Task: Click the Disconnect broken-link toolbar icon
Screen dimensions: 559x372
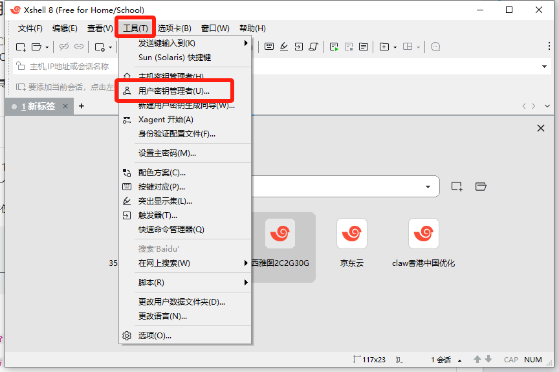Action: (x=64, y=47)
